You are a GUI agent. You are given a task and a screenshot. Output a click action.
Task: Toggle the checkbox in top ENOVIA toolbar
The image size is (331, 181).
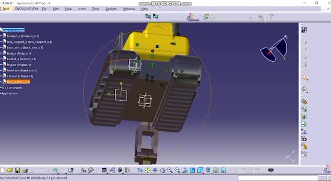[x=212, y=18]
